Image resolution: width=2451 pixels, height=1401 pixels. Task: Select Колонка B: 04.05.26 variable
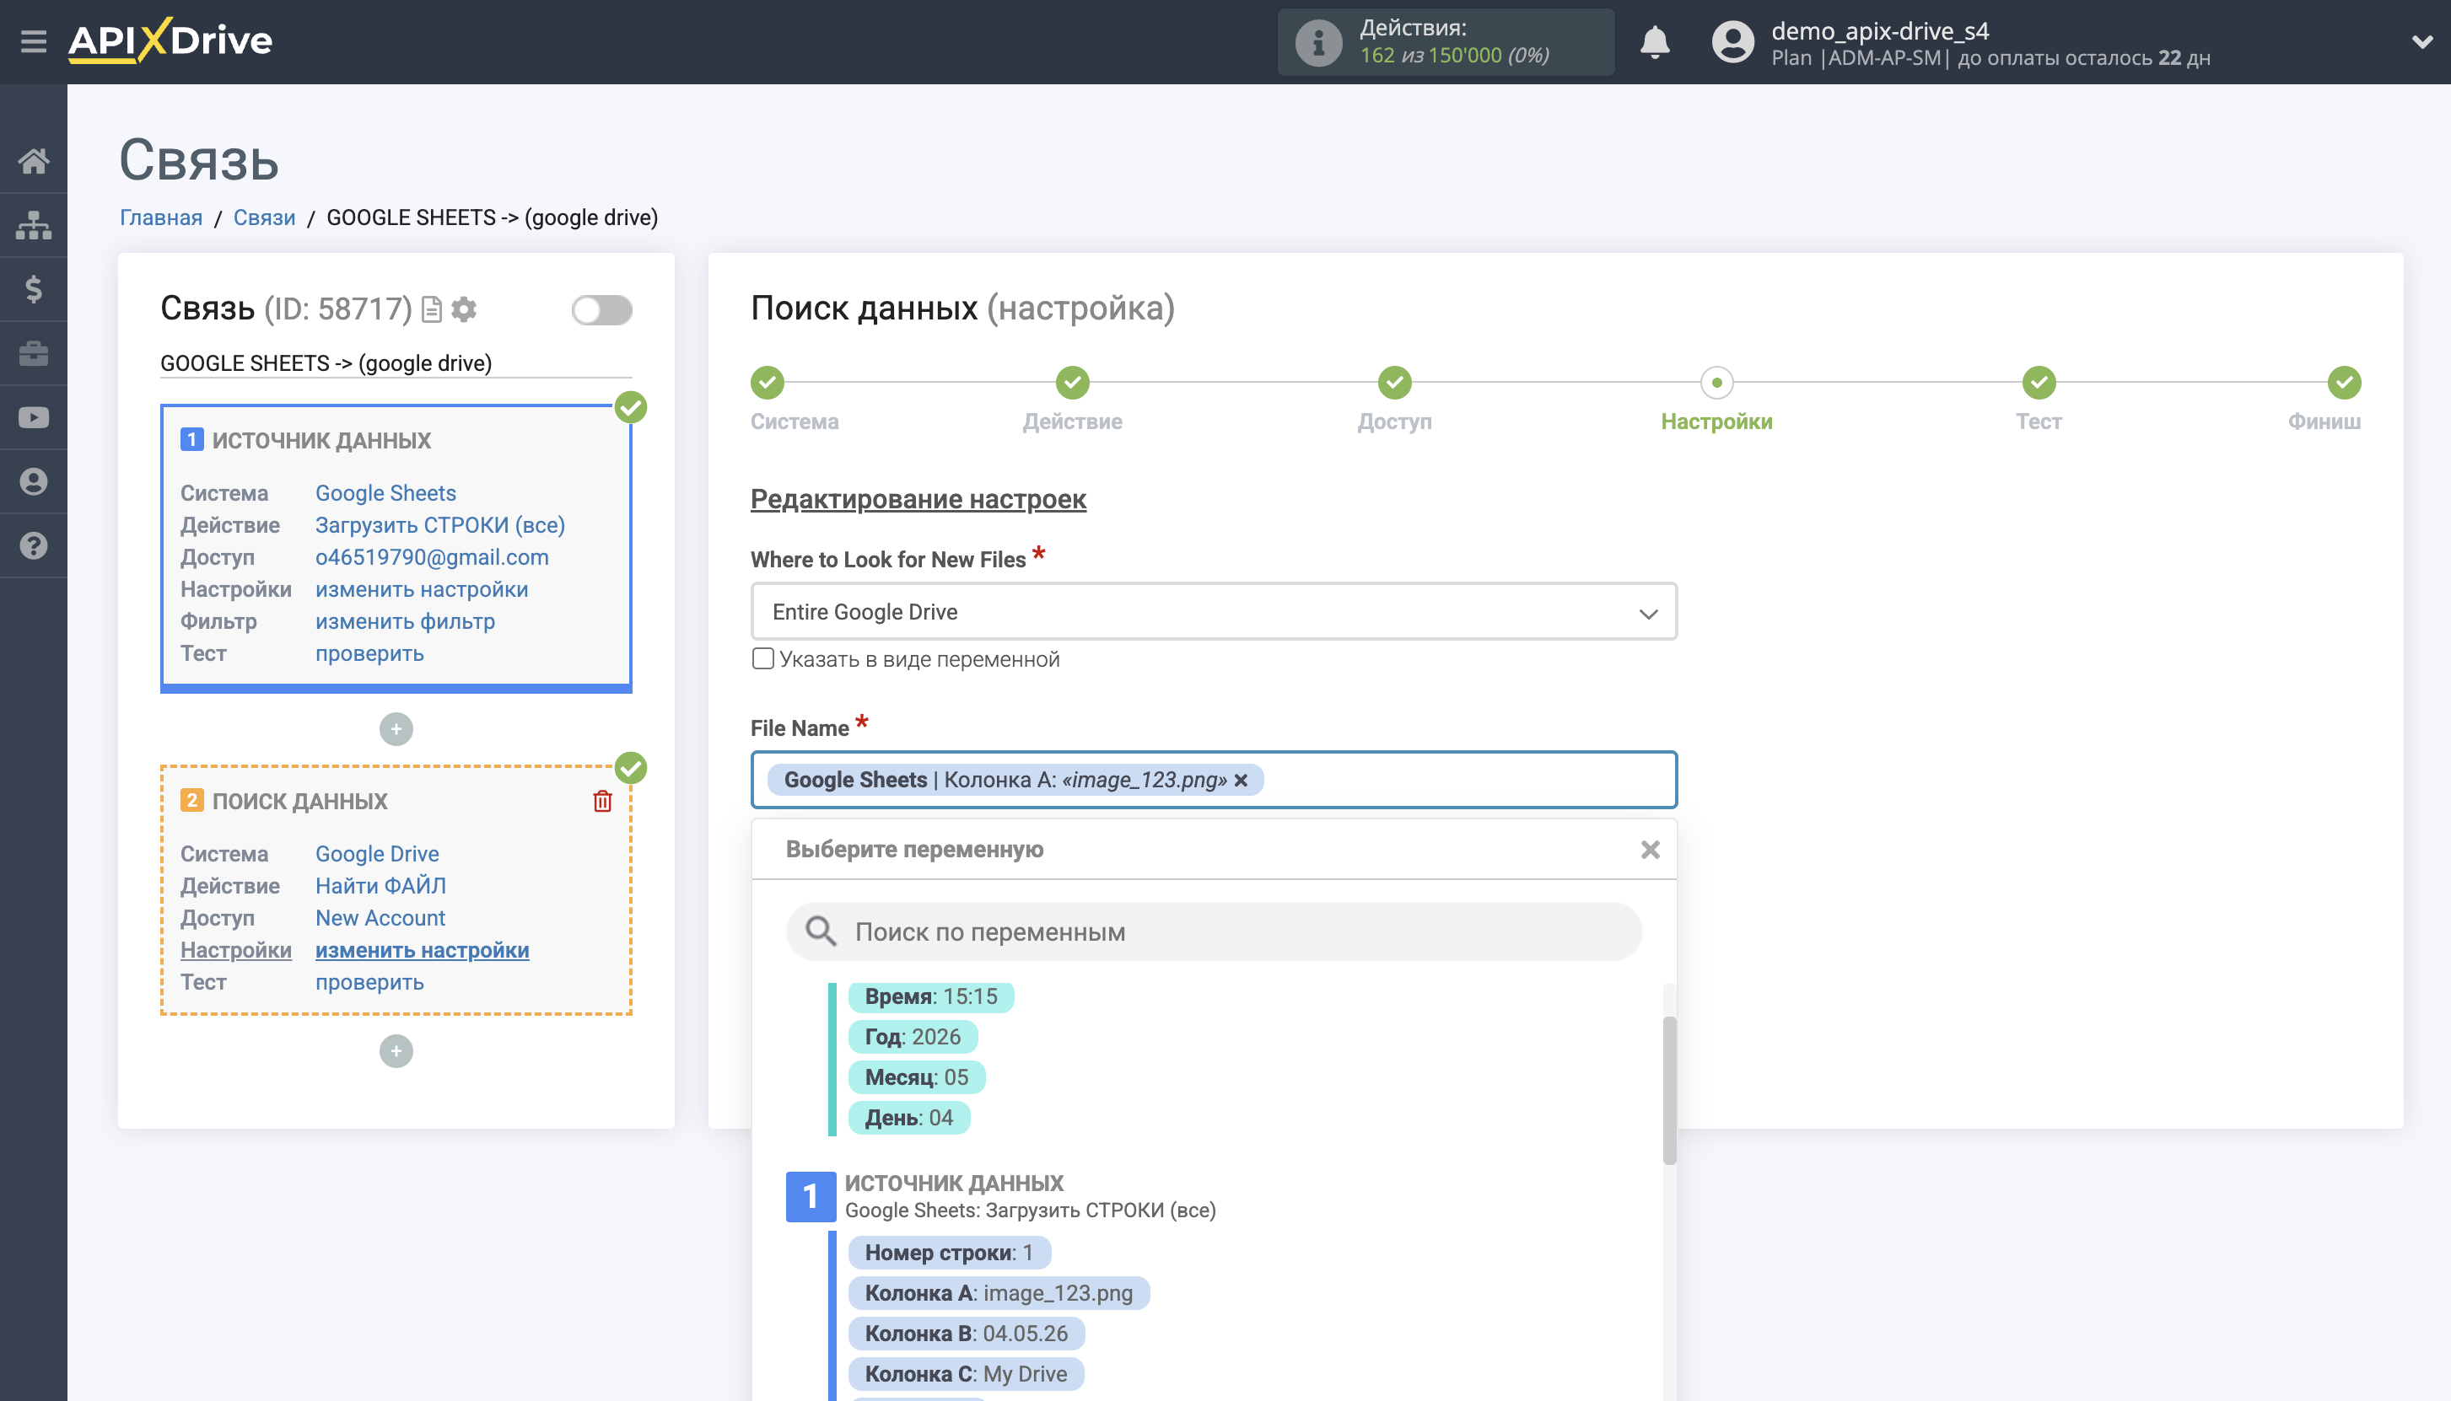pyautogui.click(x=966, y=1334)
